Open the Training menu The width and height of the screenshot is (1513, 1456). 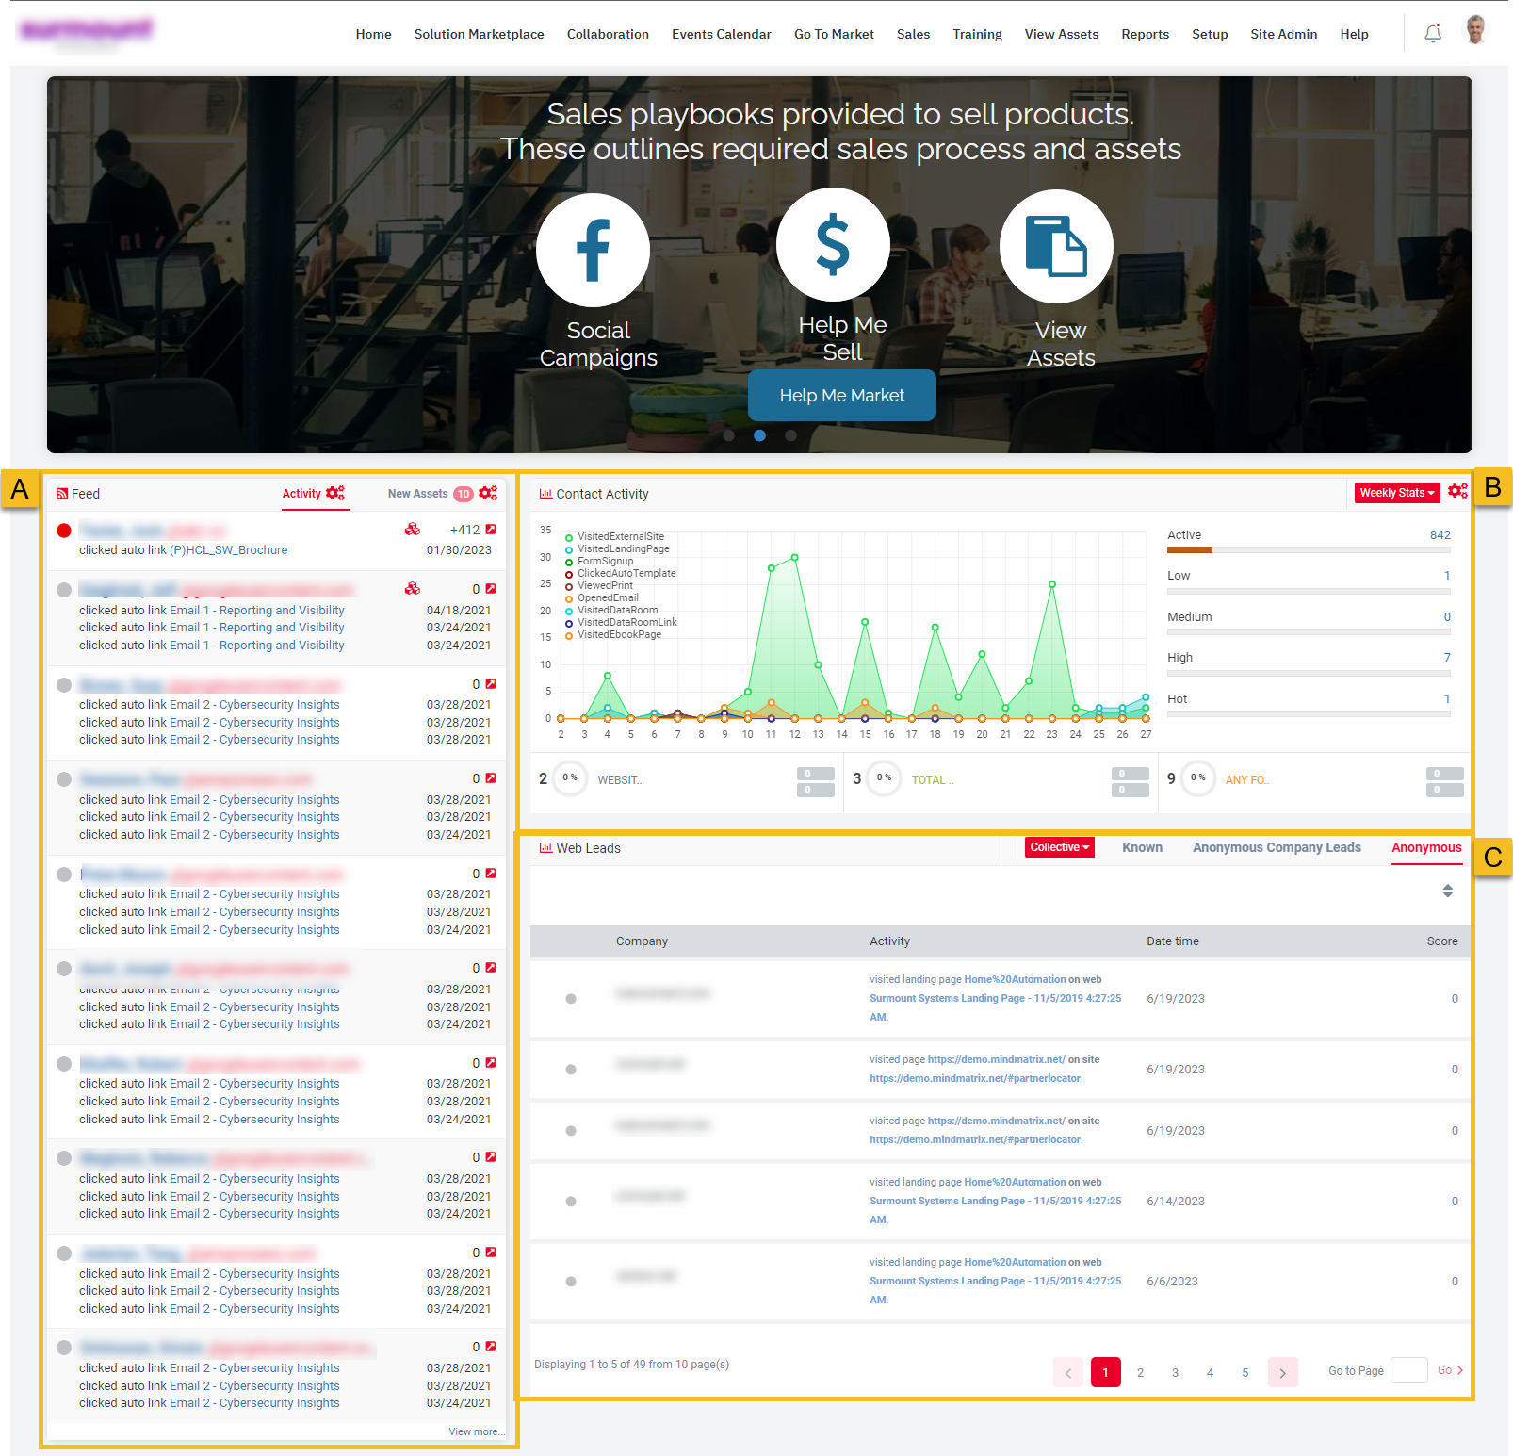977,34
